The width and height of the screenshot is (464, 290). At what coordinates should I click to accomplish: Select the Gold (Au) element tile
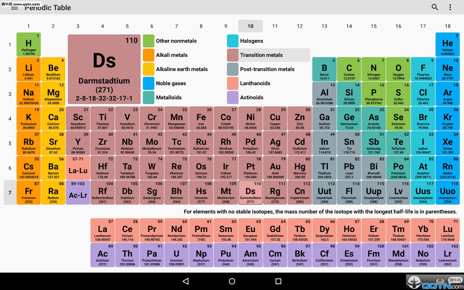click(275, 168)
